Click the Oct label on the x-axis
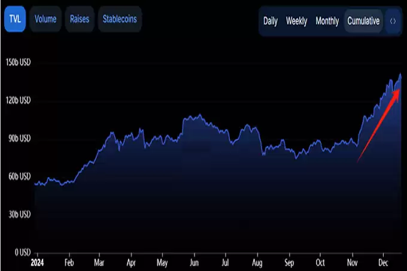Screen dimensions: 407x271 (x=320, y=263)
